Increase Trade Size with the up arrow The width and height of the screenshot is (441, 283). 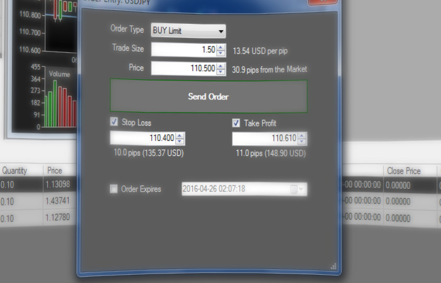pos(220,47)
